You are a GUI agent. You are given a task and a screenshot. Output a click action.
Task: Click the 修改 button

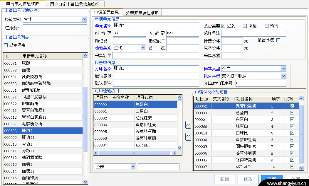click(248, 179)
